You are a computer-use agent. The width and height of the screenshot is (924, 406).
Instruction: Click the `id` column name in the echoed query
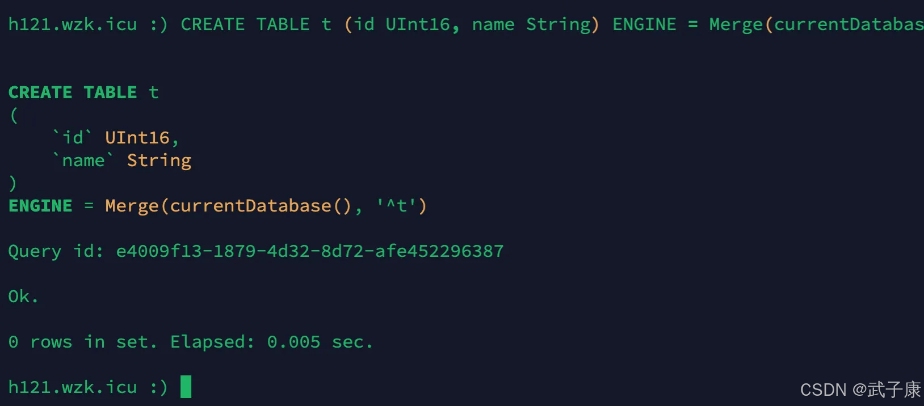point(73,138)
